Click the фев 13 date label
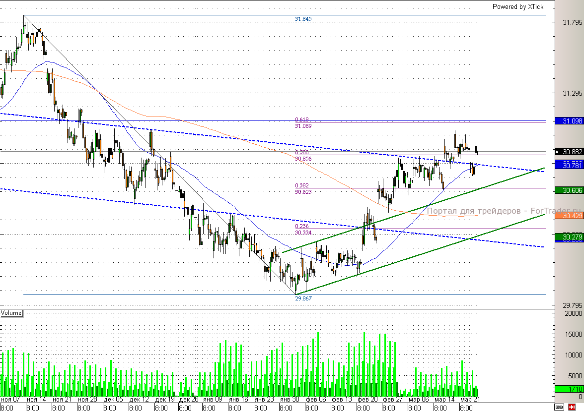584x411 pixels. coord(342,400)
